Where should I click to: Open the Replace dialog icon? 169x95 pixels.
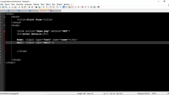(39, 7)
